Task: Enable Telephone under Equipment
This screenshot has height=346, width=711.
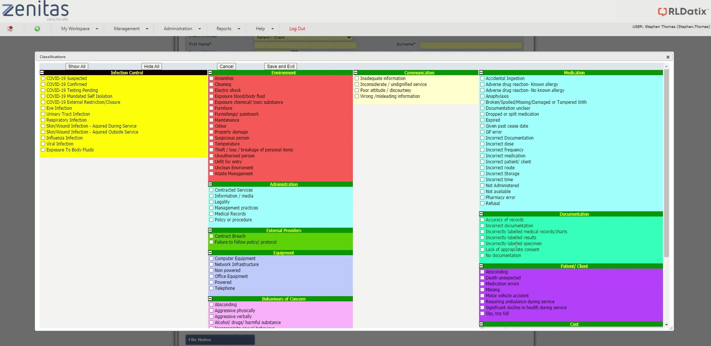Action: [211, 288]
